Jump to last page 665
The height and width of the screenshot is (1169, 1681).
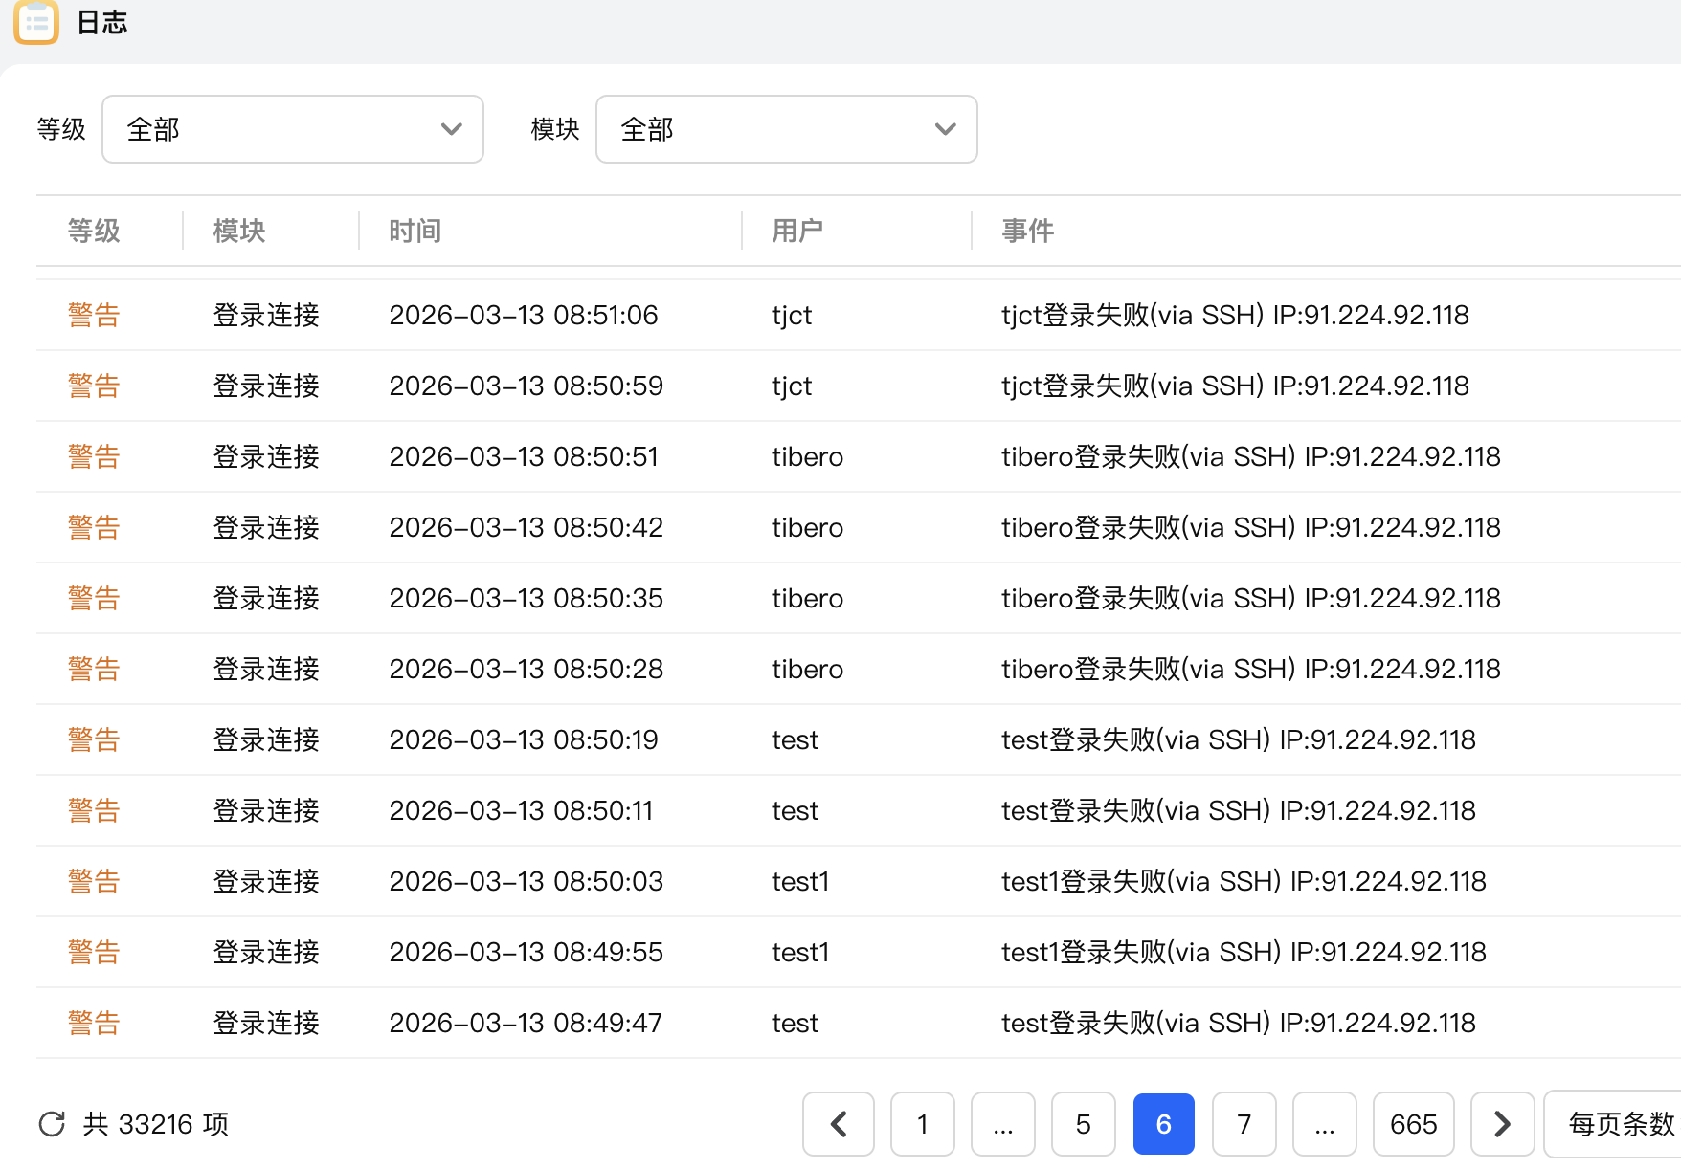tap(1413, 1124)
